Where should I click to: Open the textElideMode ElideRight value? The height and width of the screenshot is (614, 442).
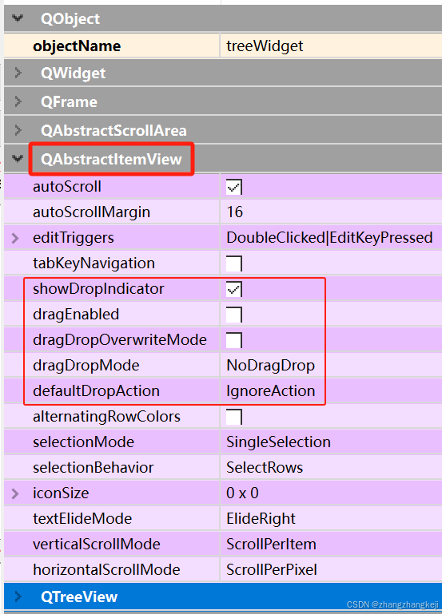tap(261, 518)
